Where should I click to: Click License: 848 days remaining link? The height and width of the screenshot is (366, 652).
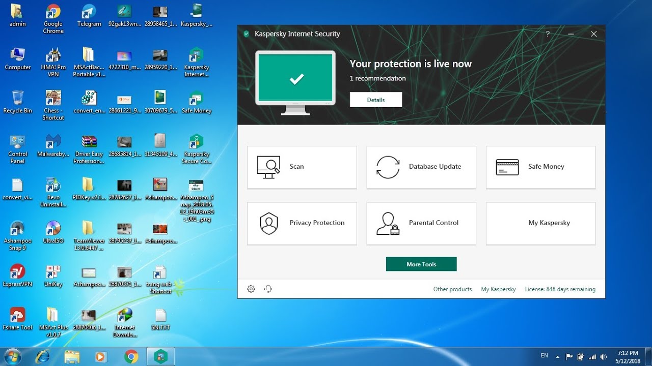point(560,289)
